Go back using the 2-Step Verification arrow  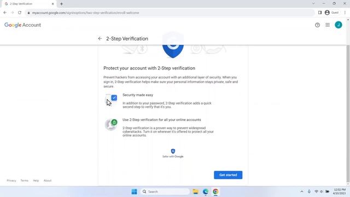coord(100,39)
